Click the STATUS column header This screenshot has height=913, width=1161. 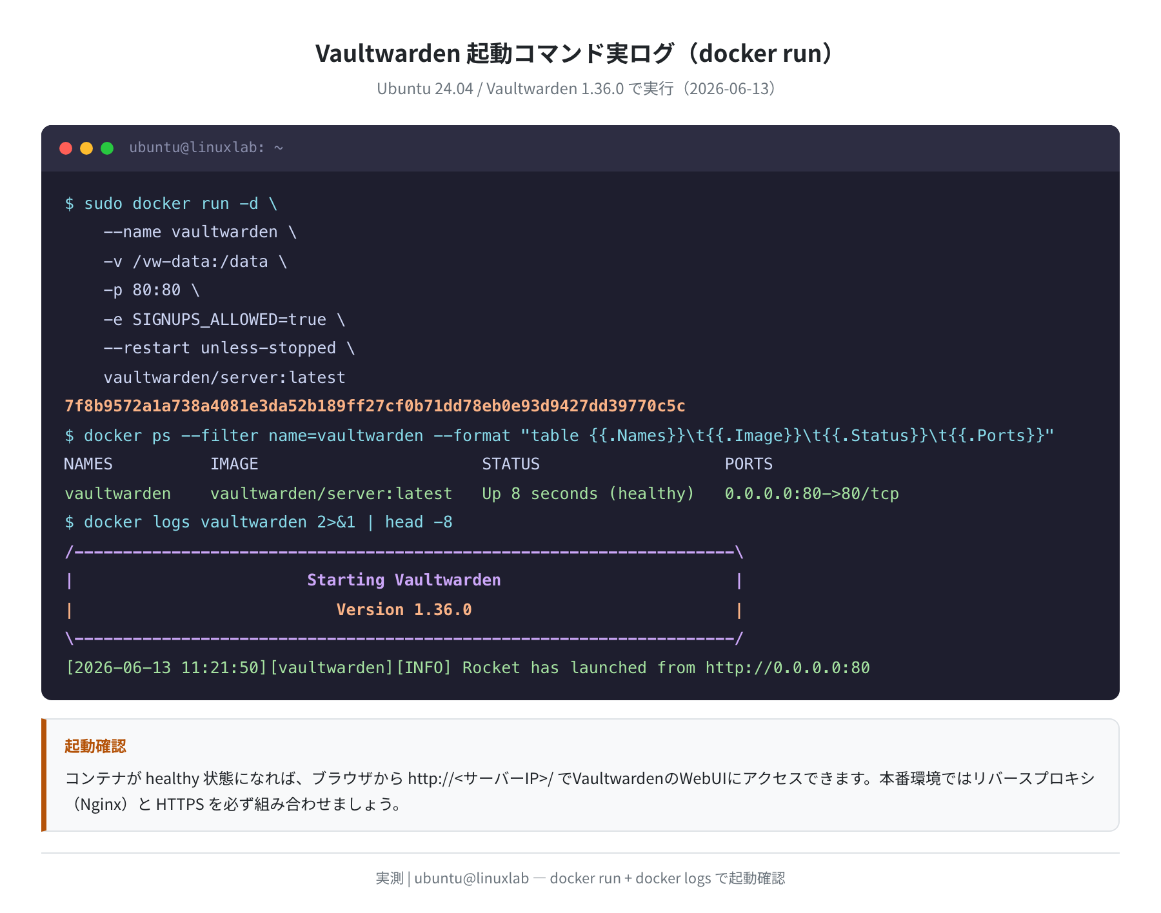pyautogui.click(x=511, y=464)
